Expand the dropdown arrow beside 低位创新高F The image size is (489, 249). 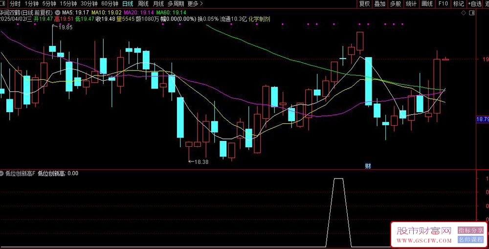click(1, 174)
